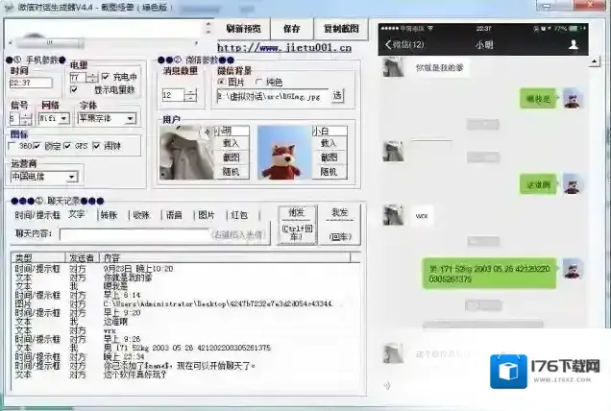Click the right arrow of the top horizontal scrollbar
Screen dimensions: 611x411
tap(196, 43)
